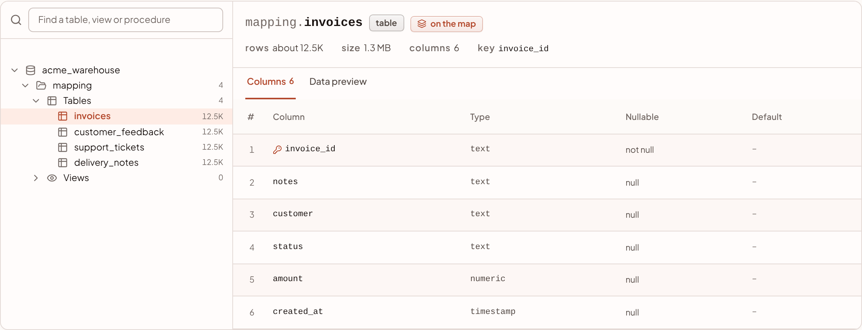
Task: Open the support_tickets table
Action: tap(117, 147)
